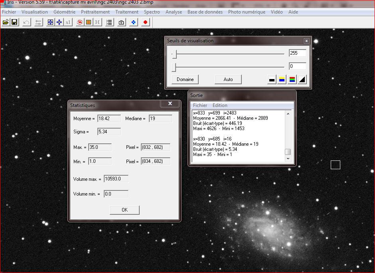The image size is (375, 273).
Task: Click the Sortie window title bar
Action: [x=242, y=95]
